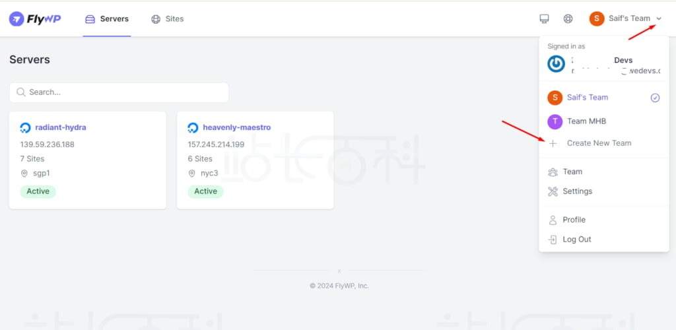Click the FlyWP logo

(x=35, y=19)
